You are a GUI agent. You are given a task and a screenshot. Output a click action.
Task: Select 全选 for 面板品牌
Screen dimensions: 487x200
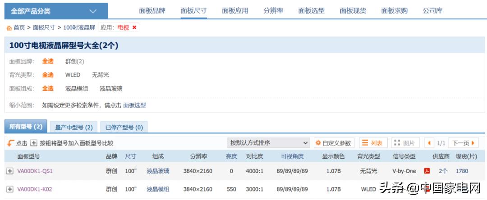[48, 61]
